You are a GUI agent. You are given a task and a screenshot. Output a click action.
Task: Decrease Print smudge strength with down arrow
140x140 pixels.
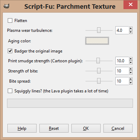(131, 63)
